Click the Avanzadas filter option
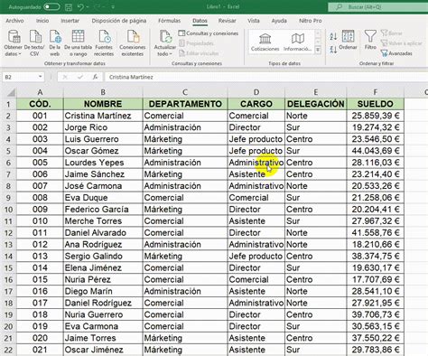The image size is (428, 356). coord(396,53)
